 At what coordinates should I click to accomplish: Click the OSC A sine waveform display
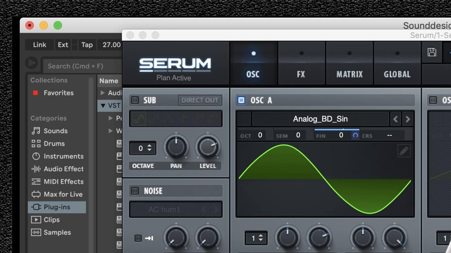[325, 179]
